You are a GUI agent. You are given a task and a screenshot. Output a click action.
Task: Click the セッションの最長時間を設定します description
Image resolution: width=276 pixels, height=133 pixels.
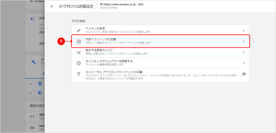point(105,65)
